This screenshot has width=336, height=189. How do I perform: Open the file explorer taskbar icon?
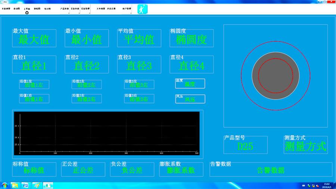[x=15, y=185]
